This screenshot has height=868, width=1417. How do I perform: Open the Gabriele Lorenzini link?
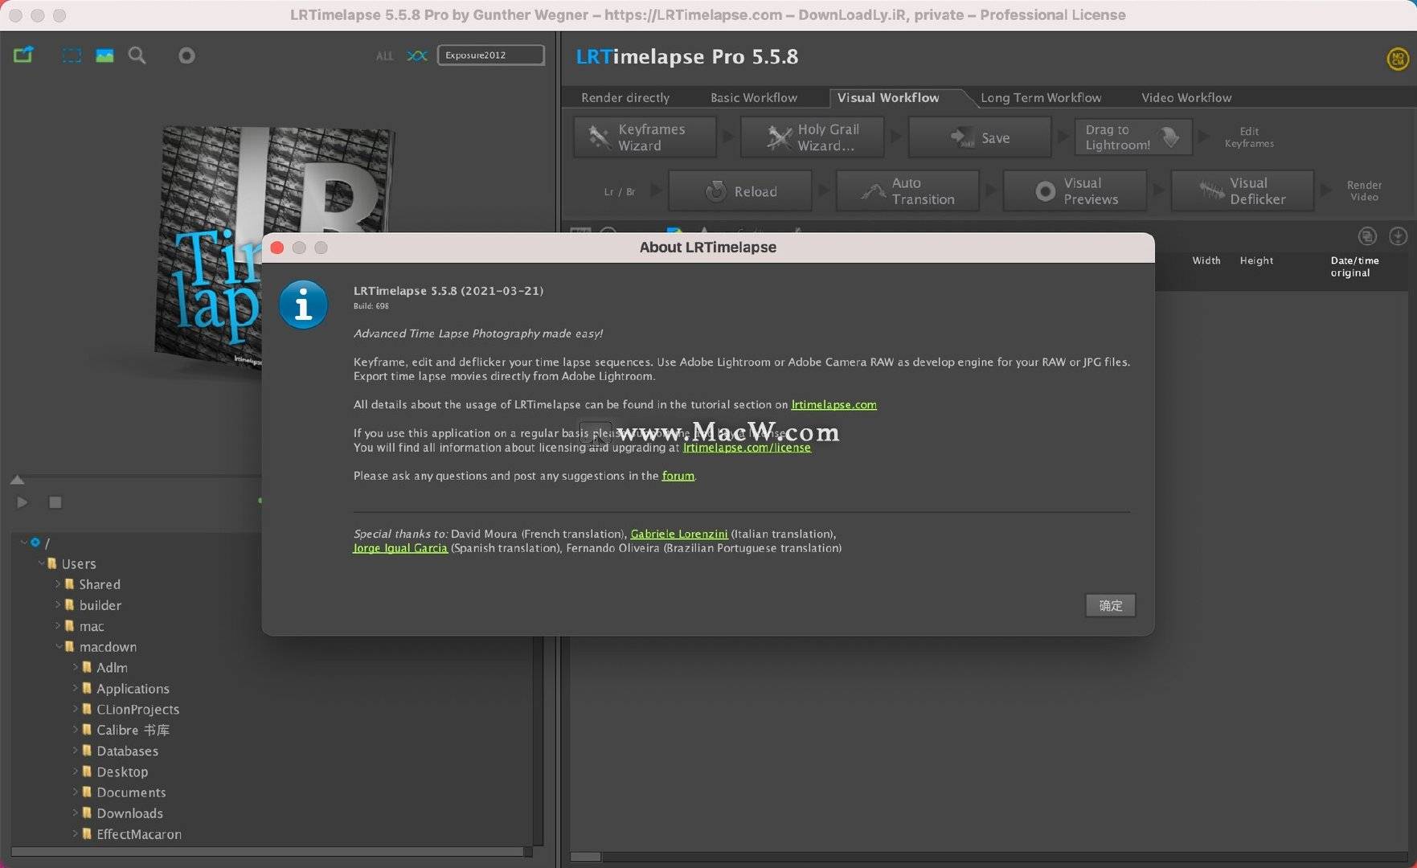point(679,534)
